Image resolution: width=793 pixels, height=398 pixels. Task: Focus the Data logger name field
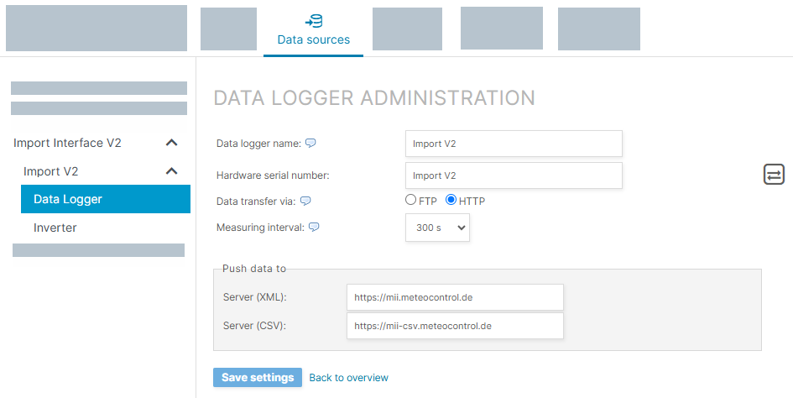[x=514, y=144]
